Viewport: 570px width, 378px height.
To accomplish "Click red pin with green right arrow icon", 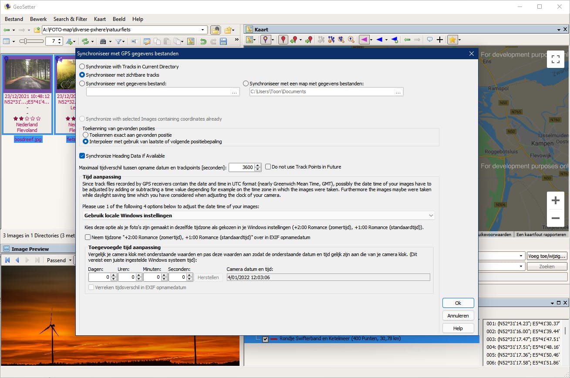I will pyautogui.click(x=309, y=40).
